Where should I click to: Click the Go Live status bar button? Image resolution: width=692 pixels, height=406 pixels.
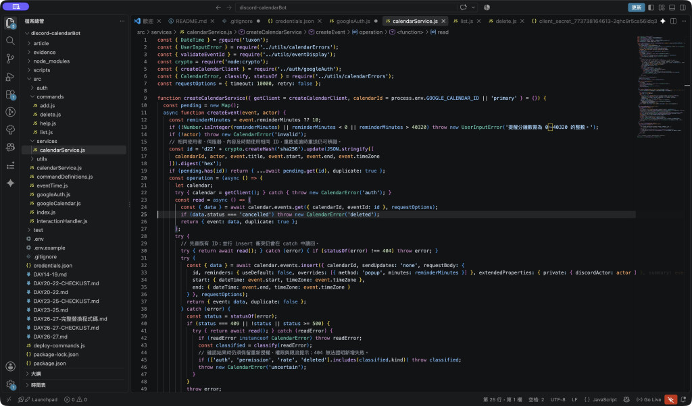pyautogui.click(x=649, y=400)
